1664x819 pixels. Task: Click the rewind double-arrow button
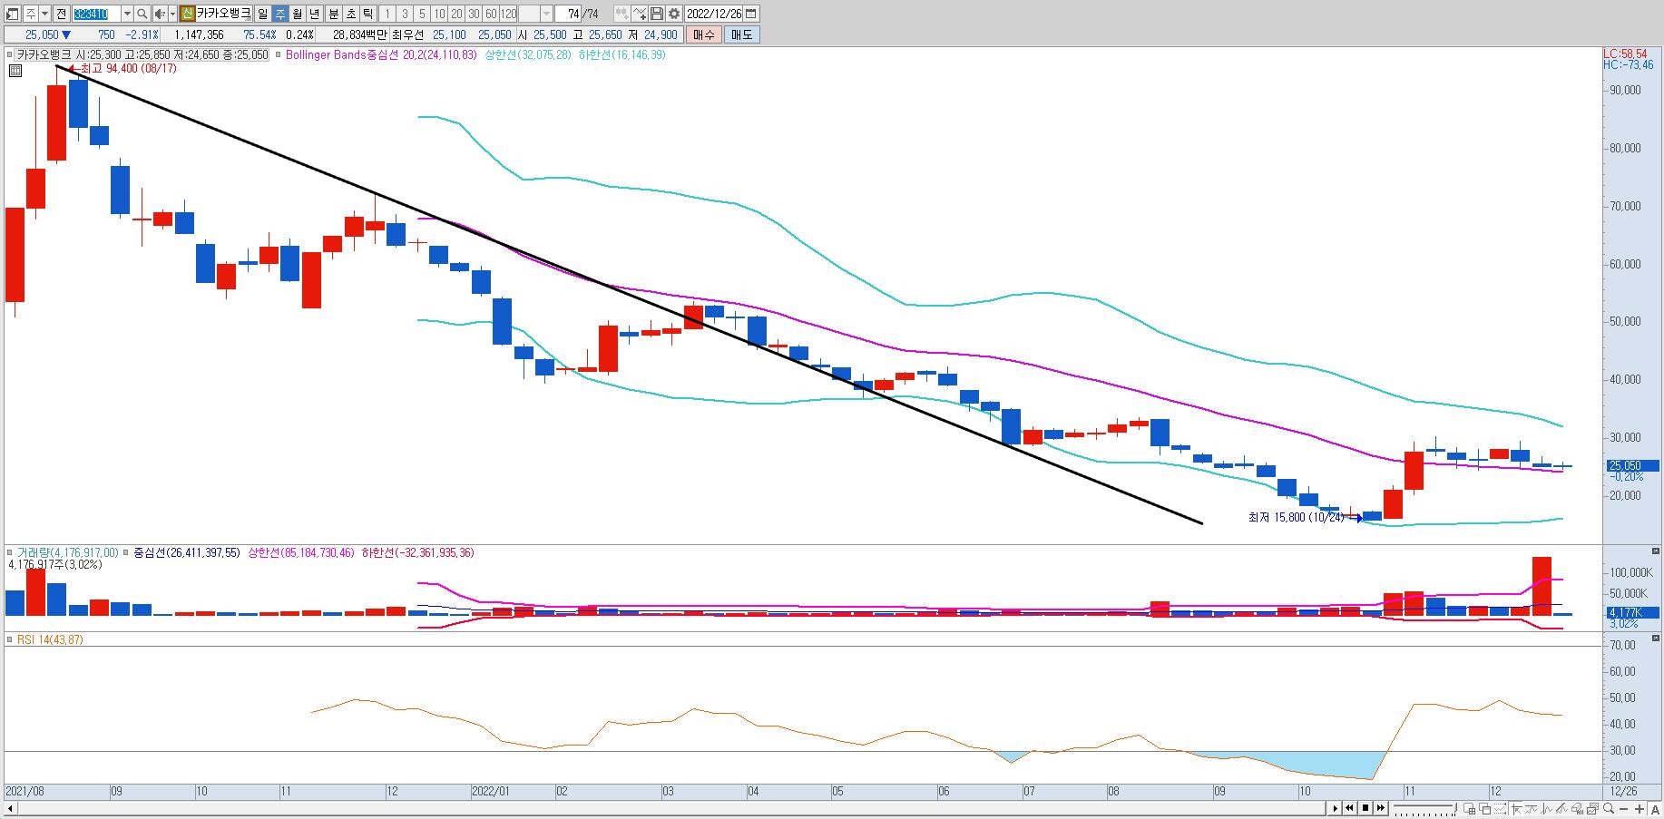(x=1349, y=807)
